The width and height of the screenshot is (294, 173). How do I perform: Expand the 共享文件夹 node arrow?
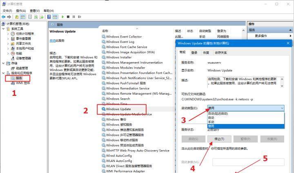(8, 44)
